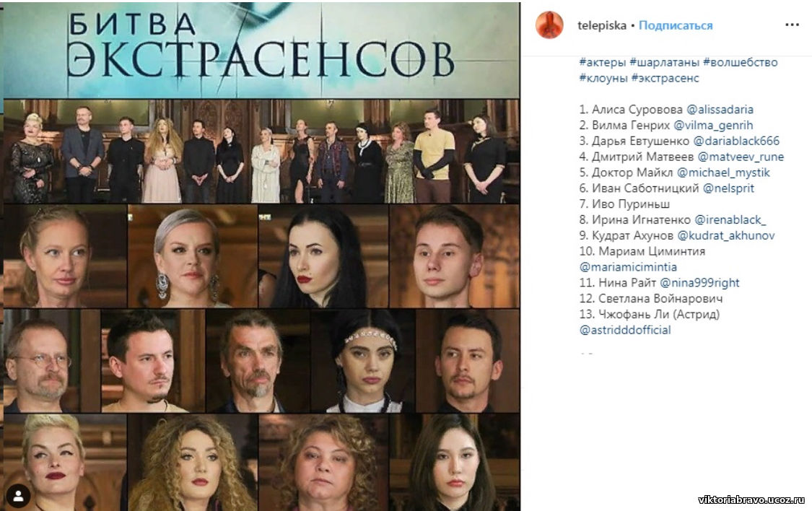Open the three-dots more options menu
Viewport: 812px width, 511px height.
(x=792, y=25)
